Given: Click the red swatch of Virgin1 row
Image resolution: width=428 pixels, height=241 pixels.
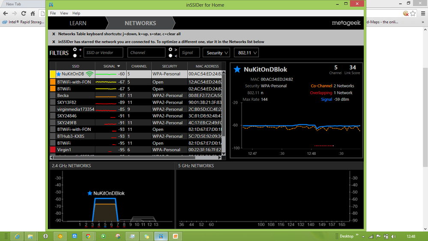Looking at the screenshot, I should click(53, 150).
